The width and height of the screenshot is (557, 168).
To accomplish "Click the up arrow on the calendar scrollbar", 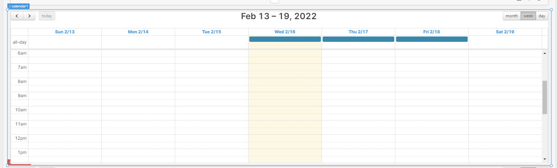I will coord(545,53).
